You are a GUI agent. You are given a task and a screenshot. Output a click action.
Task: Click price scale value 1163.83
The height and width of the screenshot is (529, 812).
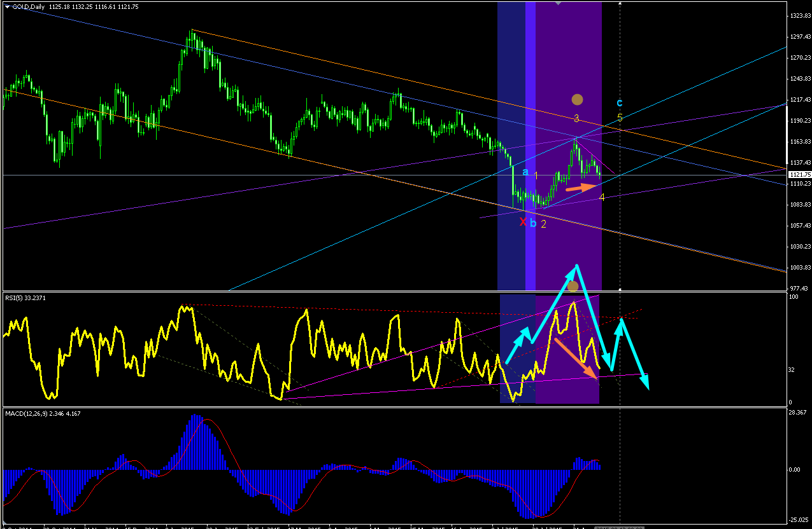pos(799,142)
